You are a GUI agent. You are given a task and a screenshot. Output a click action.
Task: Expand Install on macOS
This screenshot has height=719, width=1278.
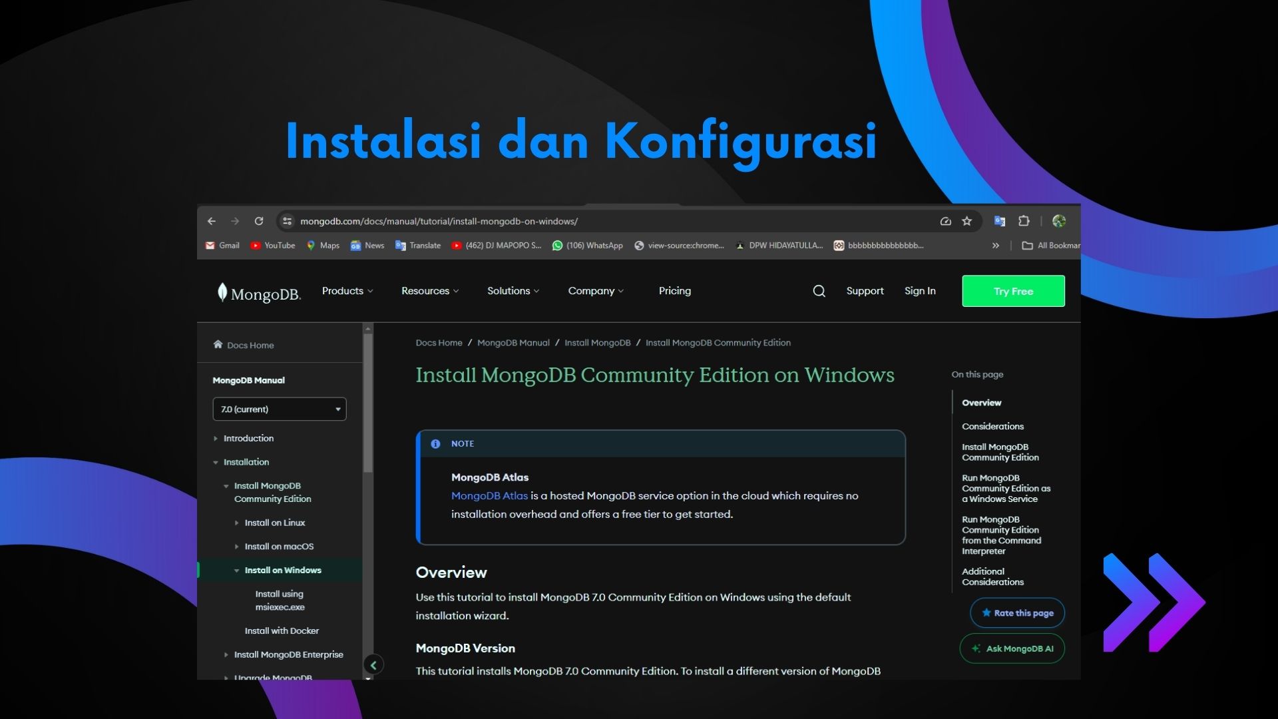tap(237, 547)
